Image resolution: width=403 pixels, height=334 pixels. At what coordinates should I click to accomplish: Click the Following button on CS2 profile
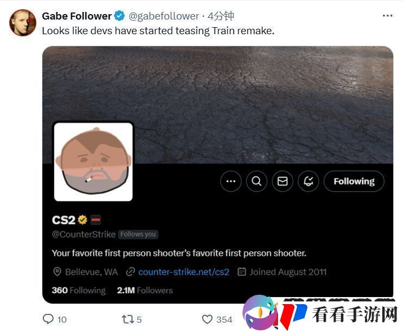[354, 181]
